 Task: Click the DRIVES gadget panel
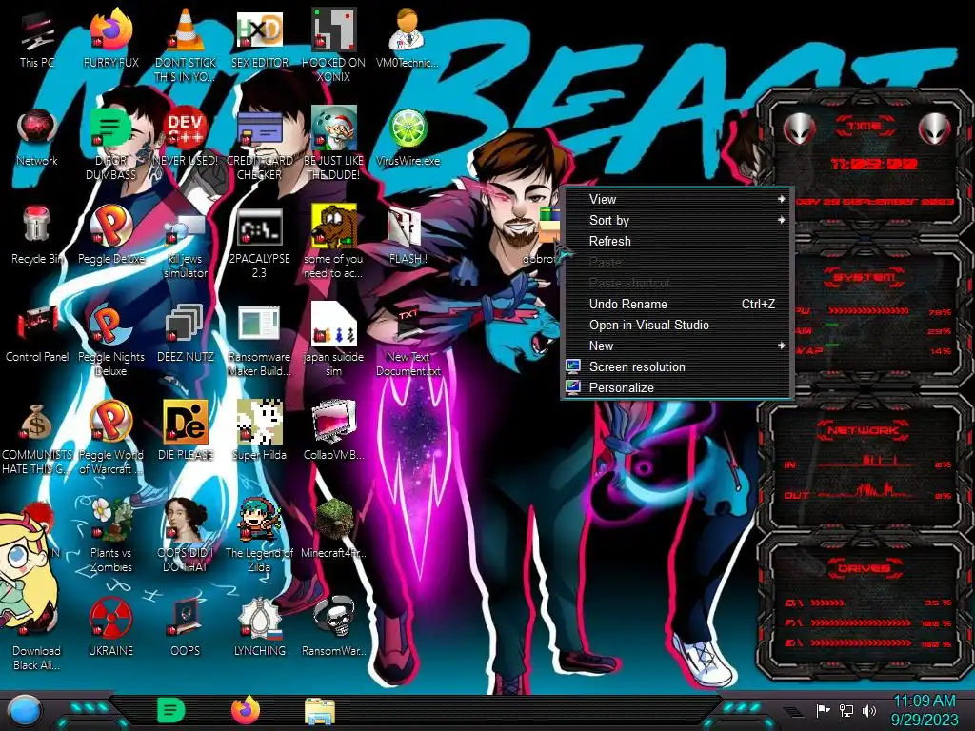866,606
